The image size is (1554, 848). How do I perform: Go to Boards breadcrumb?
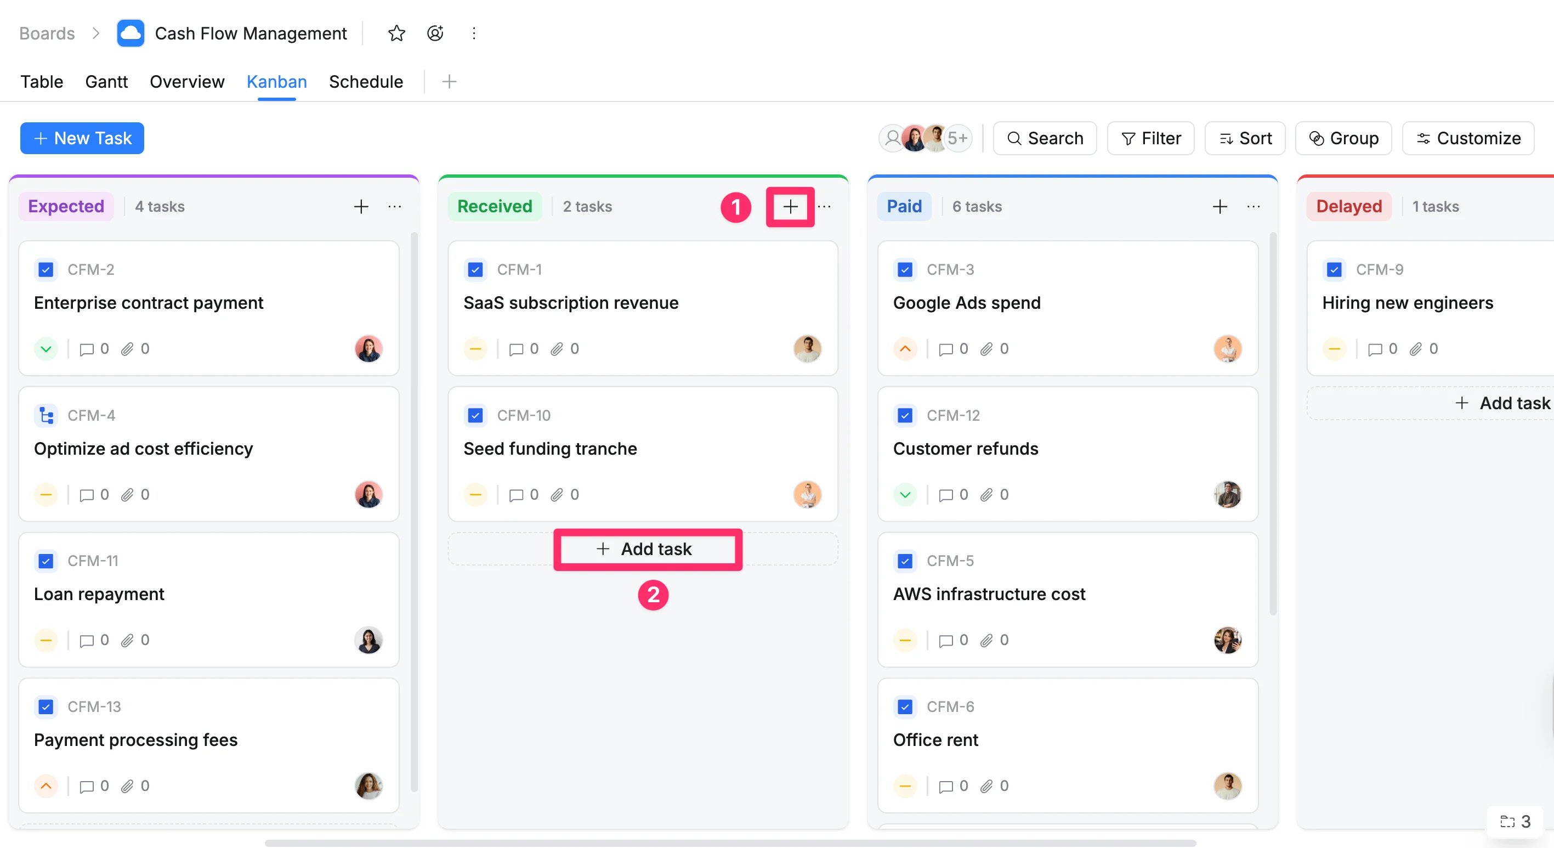click(47, 33)
